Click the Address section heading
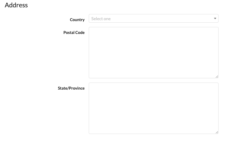 click(16, 5)
